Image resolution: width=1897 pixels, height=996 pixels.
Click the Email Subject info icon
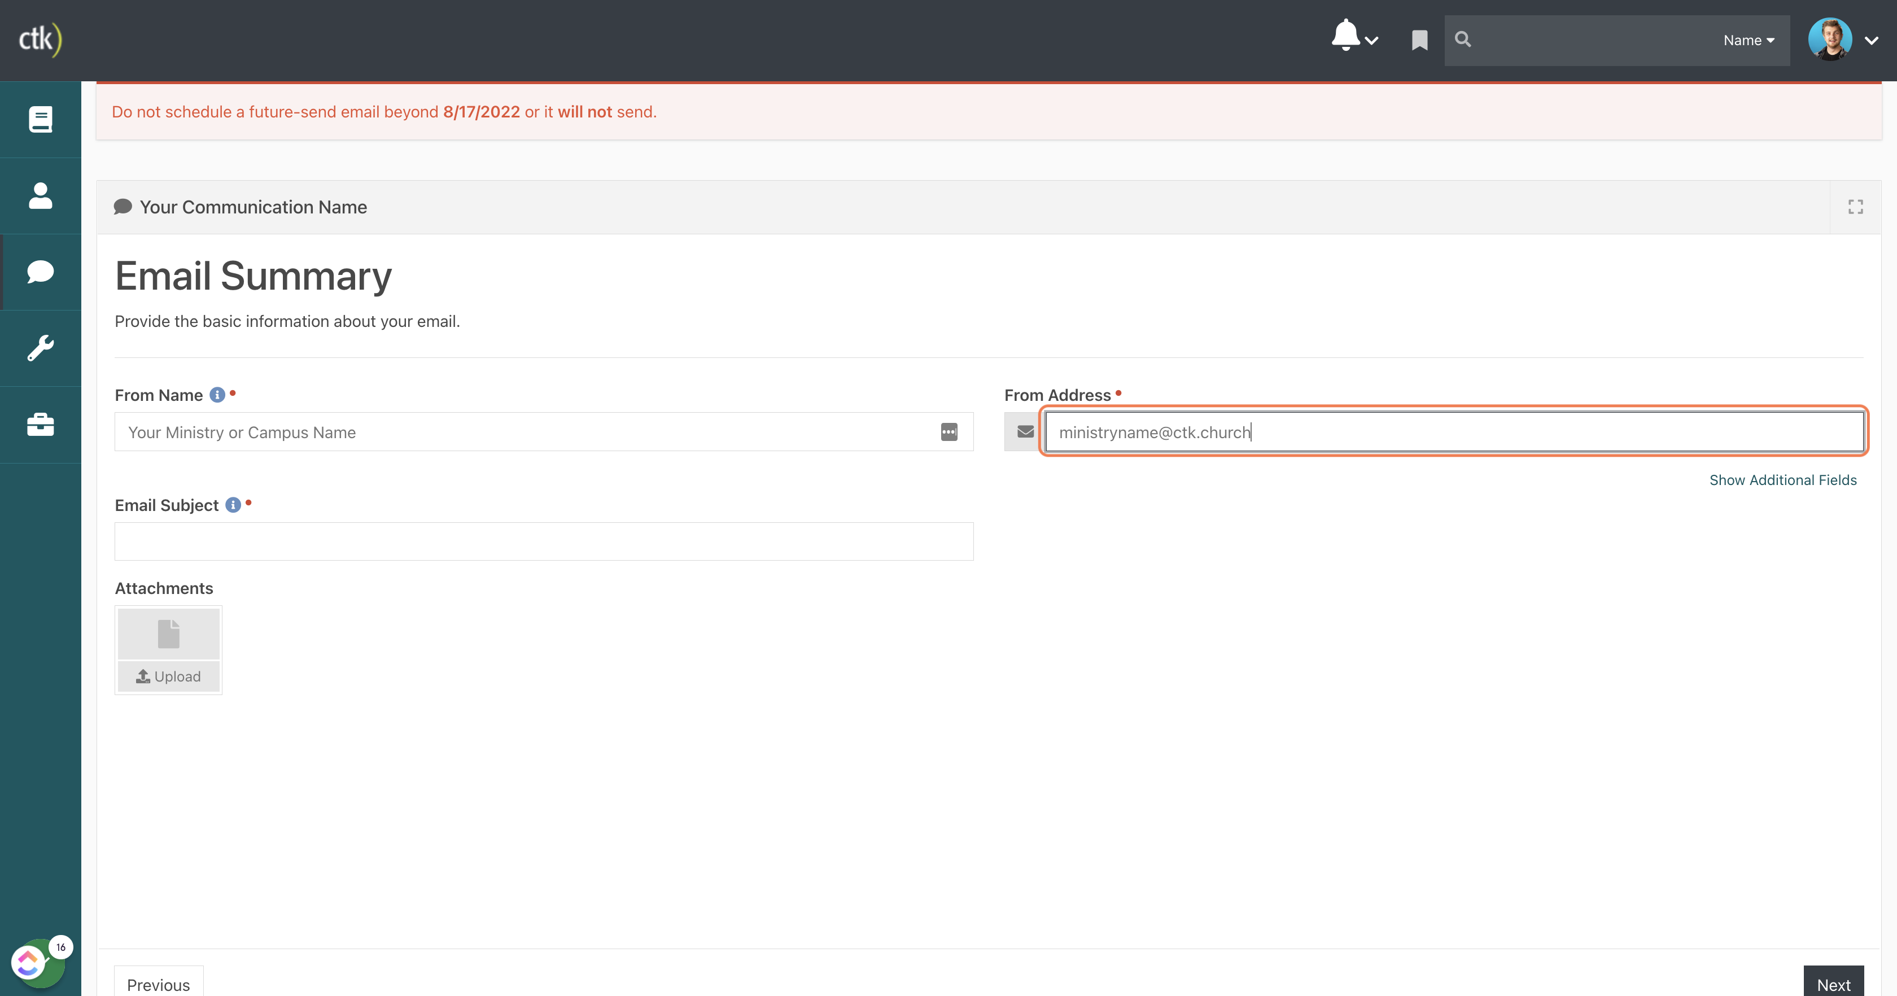coord(233,505)
